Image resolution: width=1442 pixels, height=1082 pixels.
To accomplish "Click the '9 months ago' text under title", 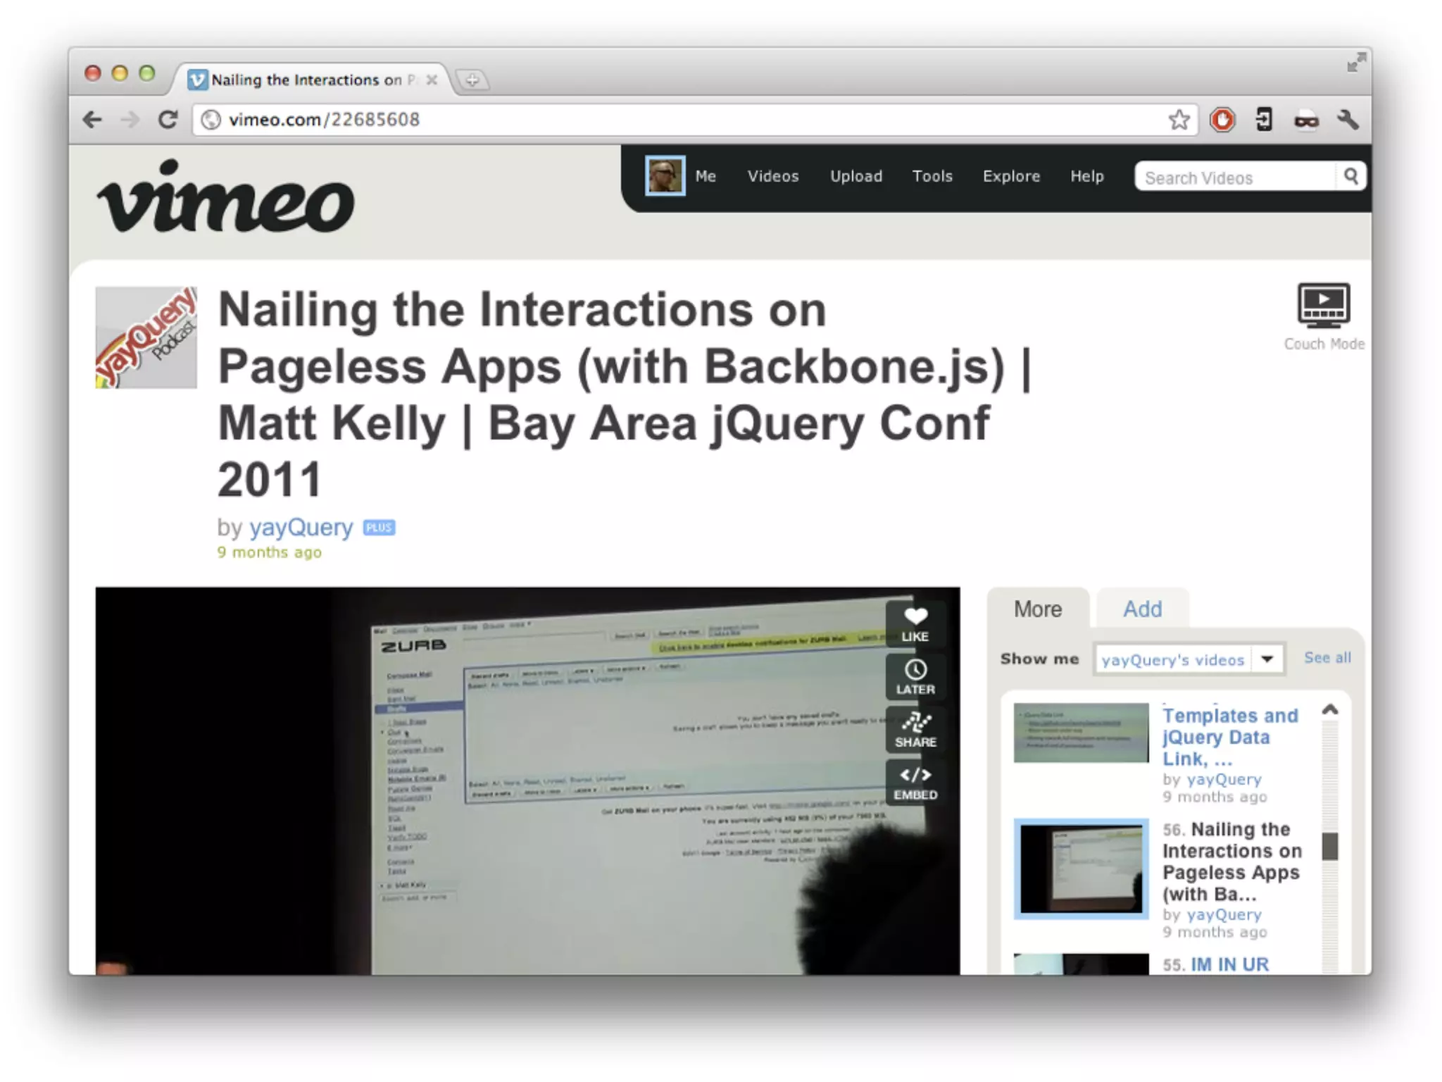I will click(x=269, y=552).
